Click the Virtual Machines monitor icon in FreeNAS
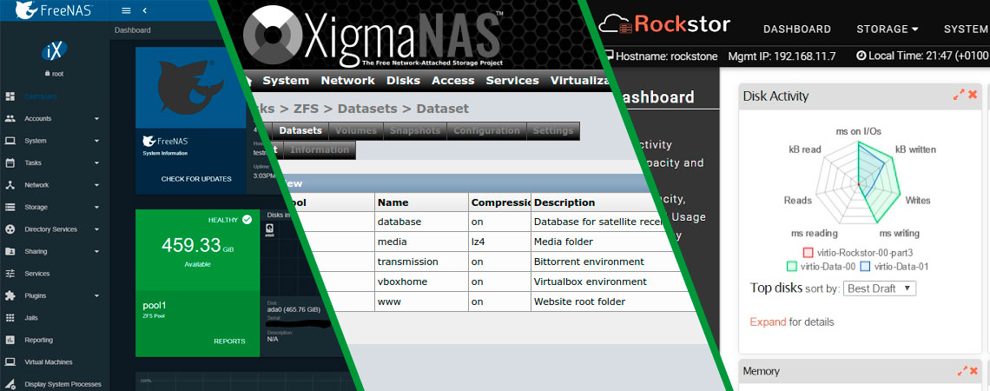 (x=10, y=362)
